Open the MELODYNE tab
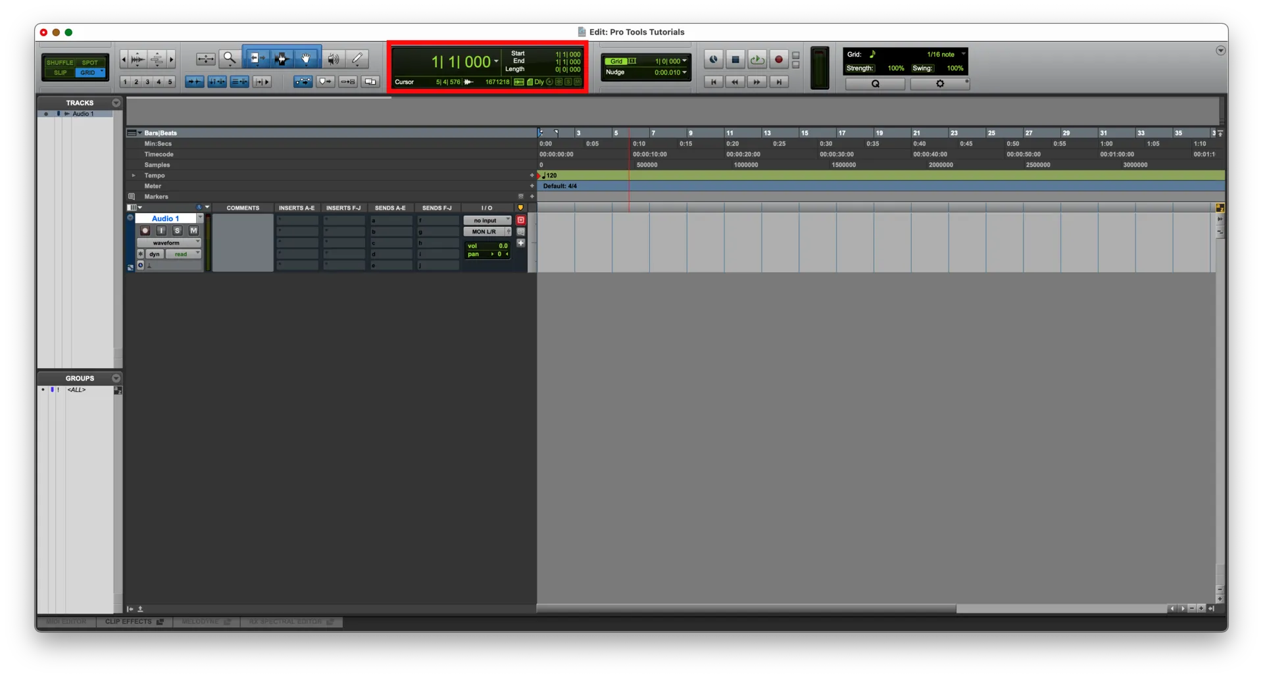Screen dimensions: 1263x678 tap(202, 622)
